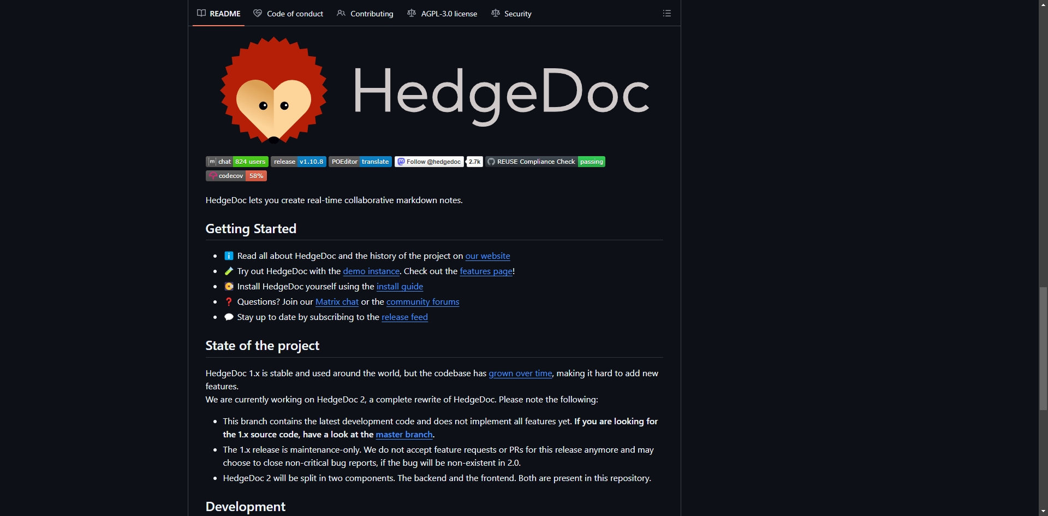Click the 'Getting Started' heading
The width and height of the screenshot is (1048, 516).
251,229
